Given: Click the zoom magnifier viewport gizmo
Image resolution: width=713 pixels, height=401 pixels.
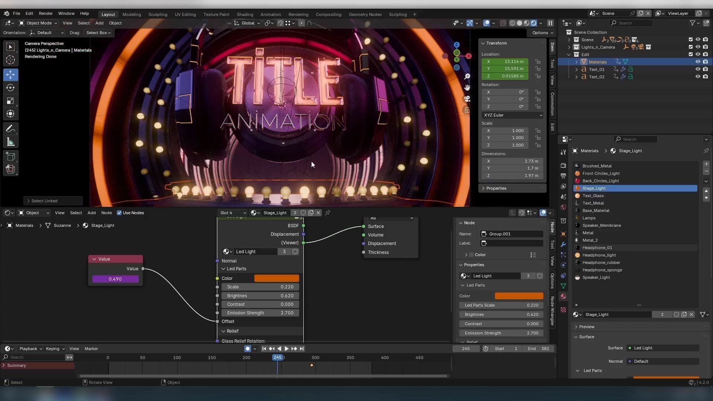Looking at the screenshot, I should (x=467, y=76).
